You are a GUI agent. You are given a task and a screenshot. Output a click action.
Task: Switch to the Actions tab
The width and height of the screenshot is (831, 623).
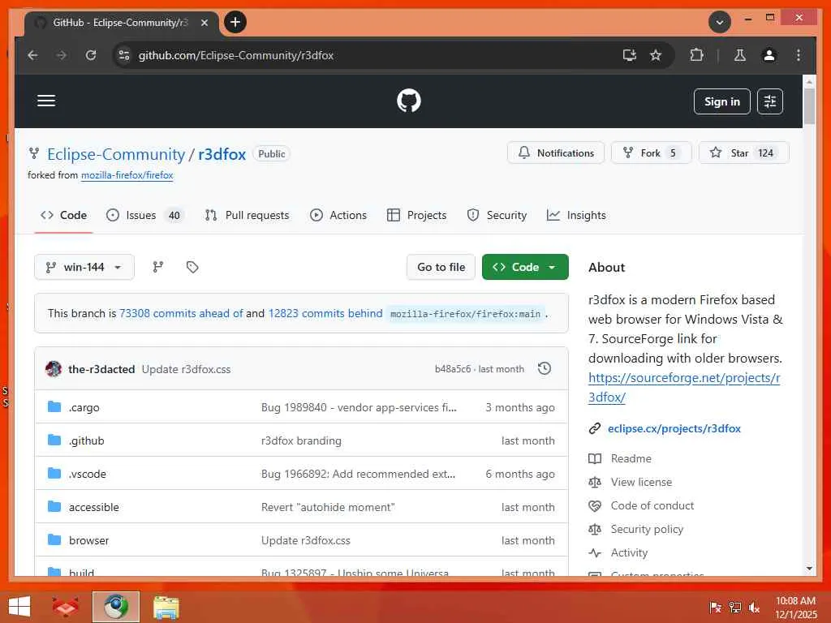pyautogui.click(x=338, y=215)
